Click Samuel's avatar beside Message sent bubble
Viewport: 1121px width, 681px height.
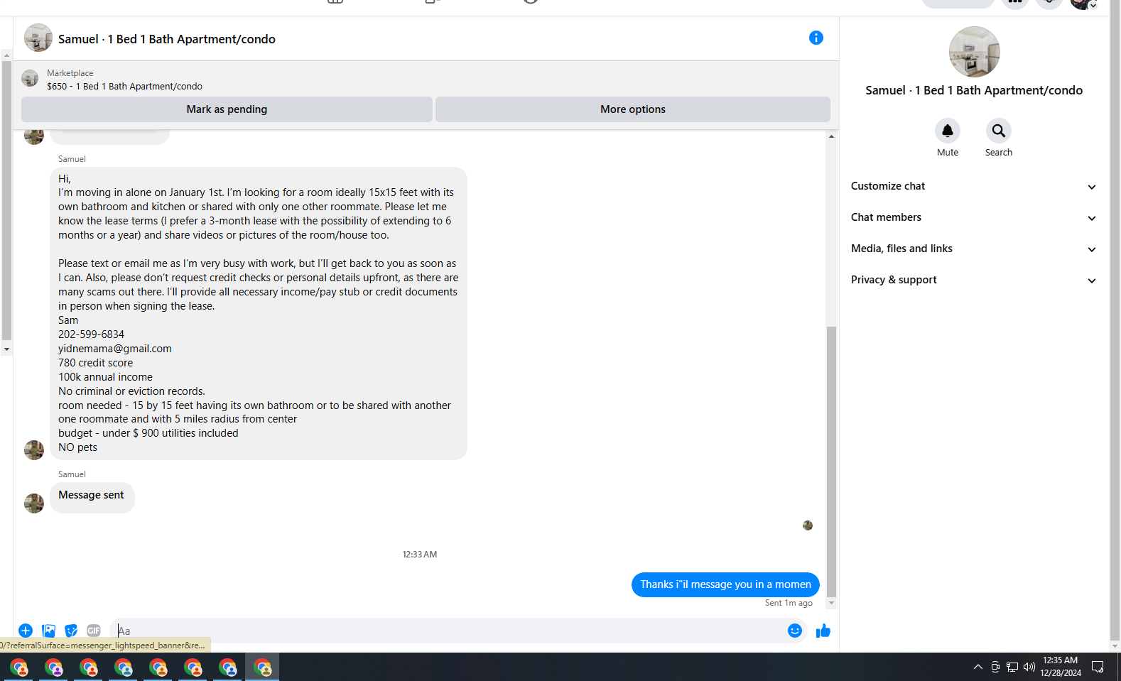coord(34,503)
